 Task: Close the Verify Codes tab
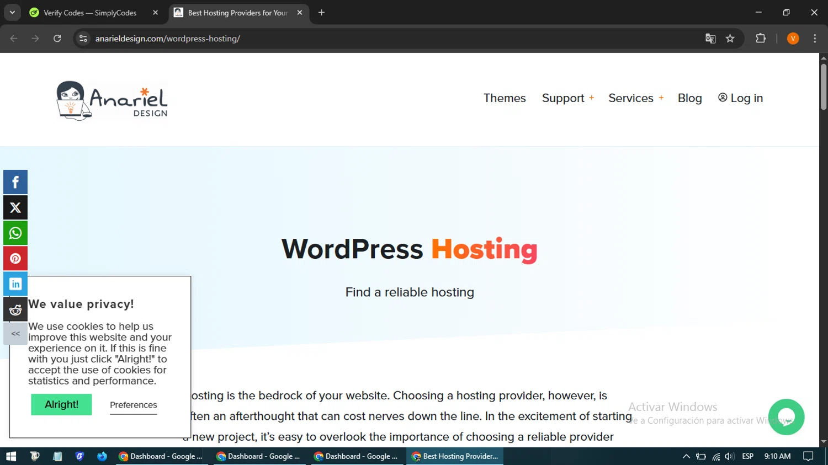pos(155,13)
